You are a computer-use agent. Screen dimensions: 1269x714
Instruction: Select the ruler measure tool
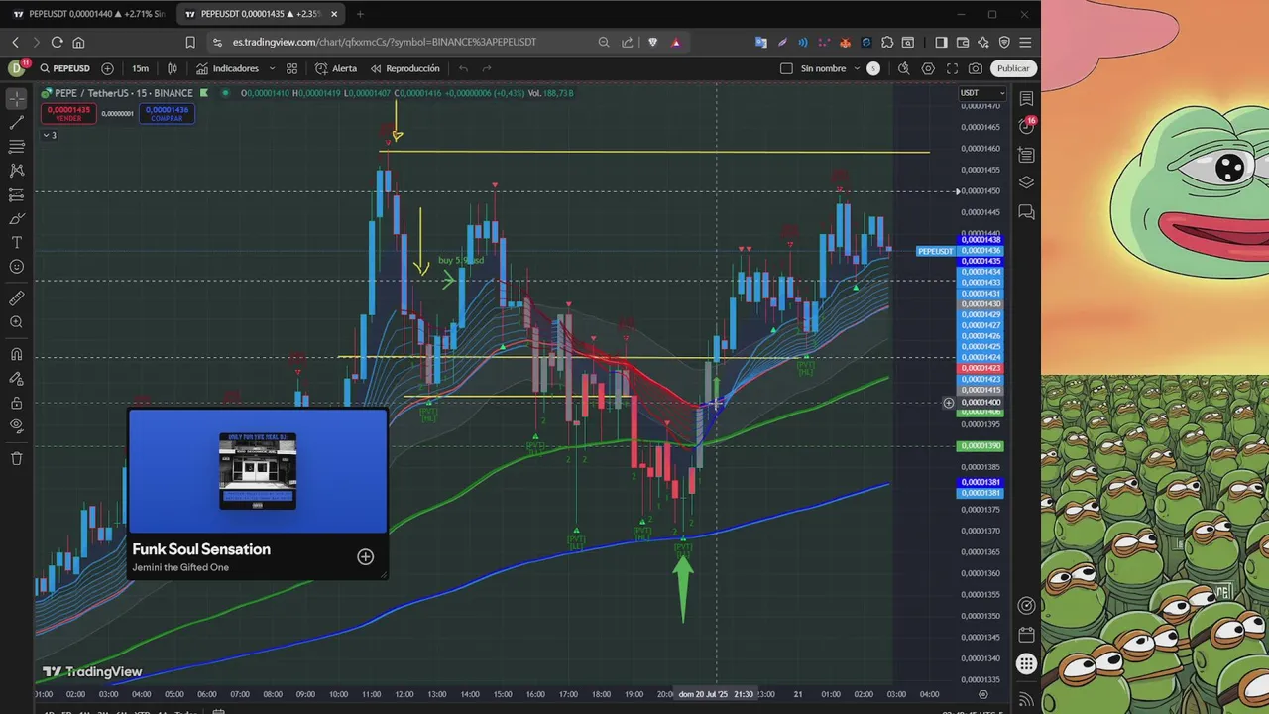[17, 298]
